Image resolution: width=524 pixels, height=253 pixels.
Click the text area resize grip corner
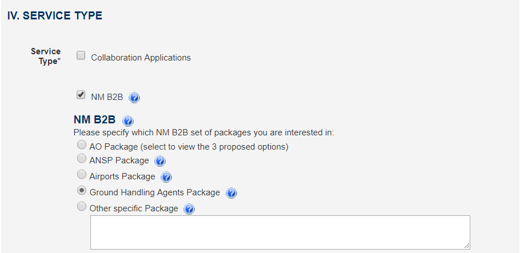pyautogui.click(x=466, y=246)
